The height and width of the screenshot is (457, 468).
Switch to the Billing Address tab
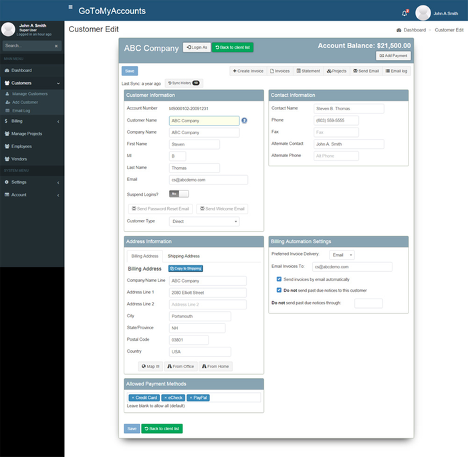[145, 257]
